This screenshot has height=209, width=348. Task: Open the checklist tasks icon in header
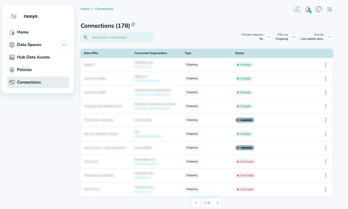[x=297, y=9]
